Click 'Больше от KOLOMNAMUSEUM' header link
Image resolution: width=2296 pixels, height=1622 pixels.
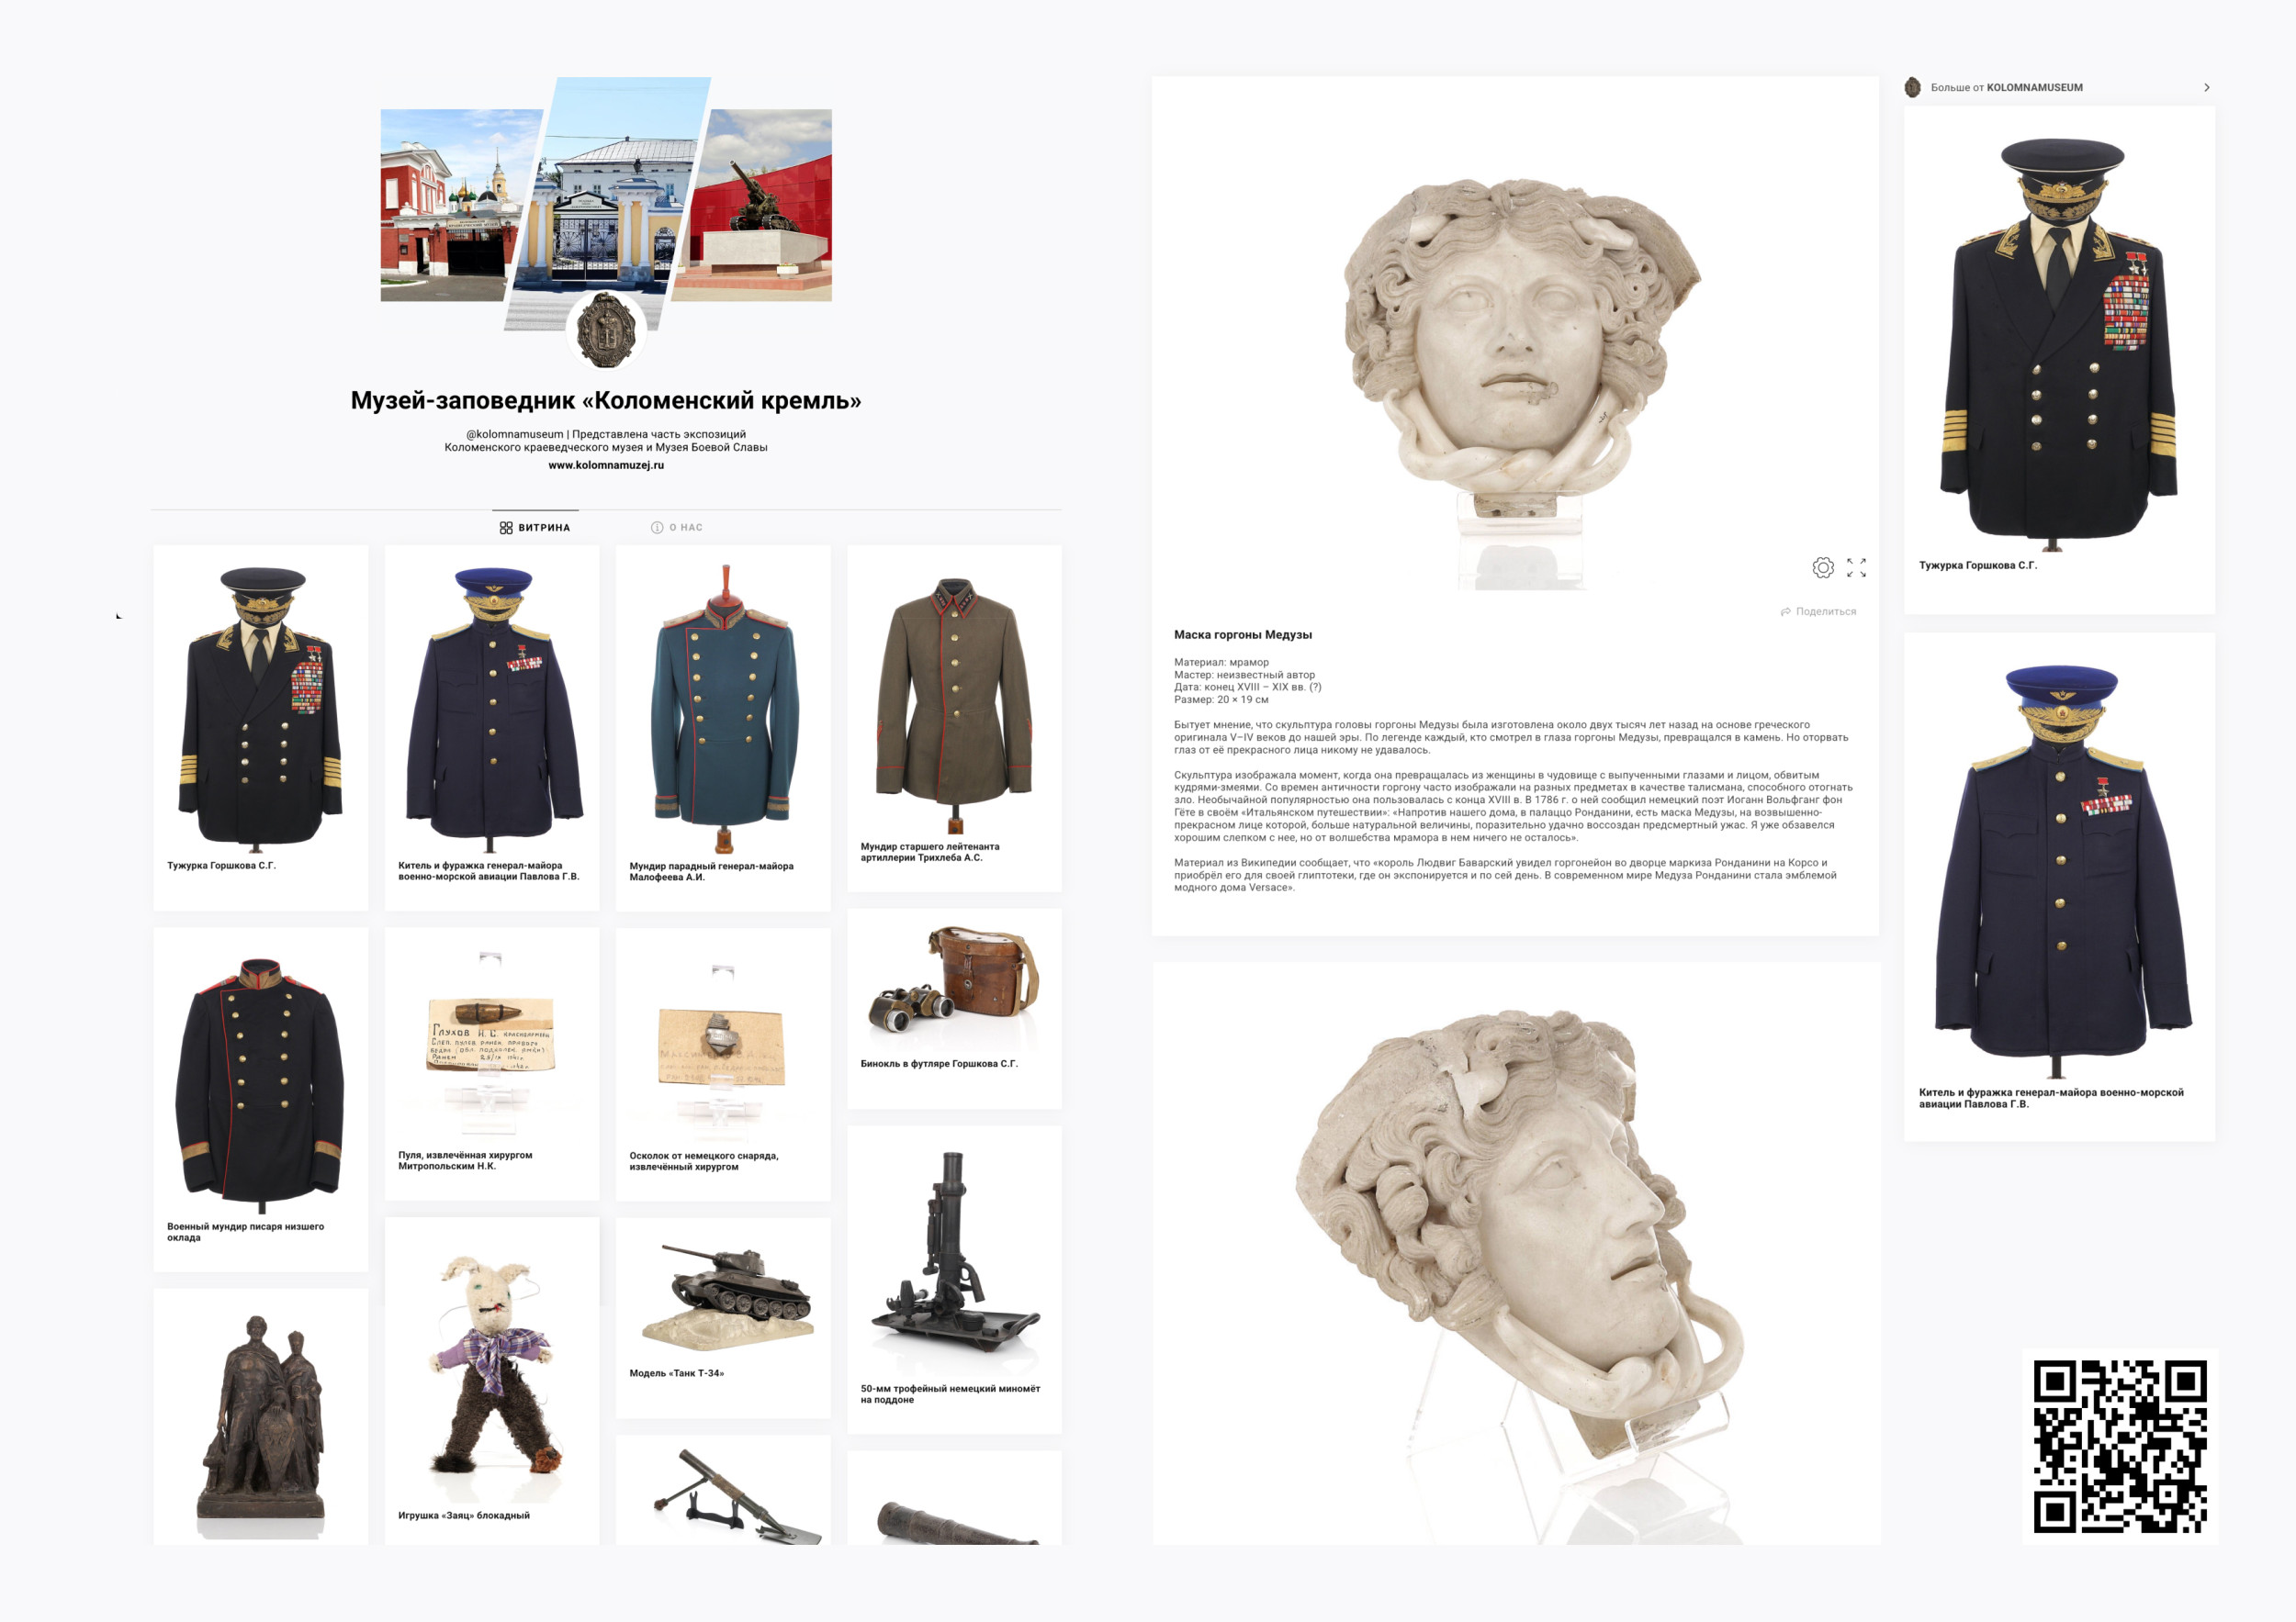(x=2006, y=88)
